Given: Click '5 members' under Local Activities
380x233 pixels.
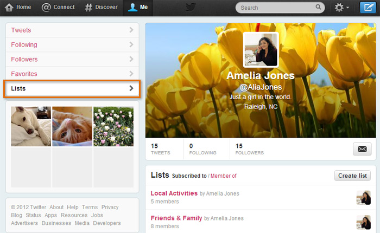Looking at the screenshot, I should pos(165,202).
